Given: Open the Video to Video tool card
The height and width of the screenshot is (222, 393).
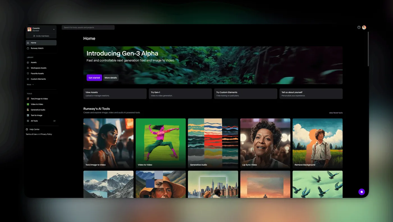Looking at the screenshot, I should (161, 143).
